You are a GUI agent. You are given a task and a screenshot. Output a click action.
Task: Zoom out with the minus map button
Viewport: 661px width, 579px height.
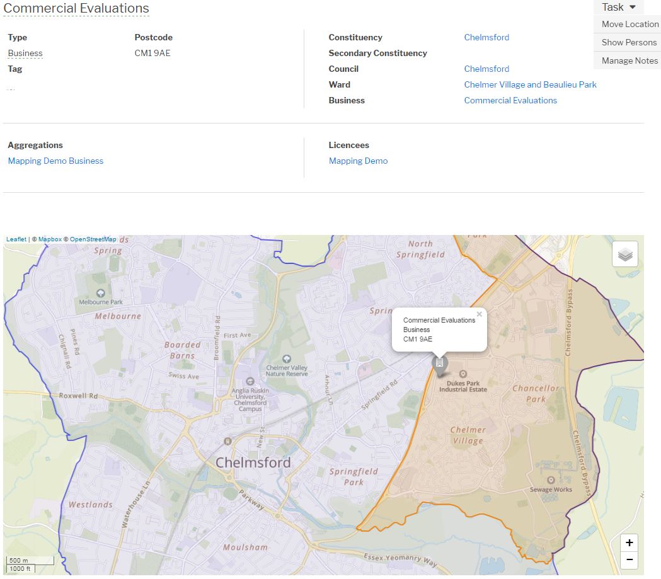pyautogui.click(x=629, y=560)
